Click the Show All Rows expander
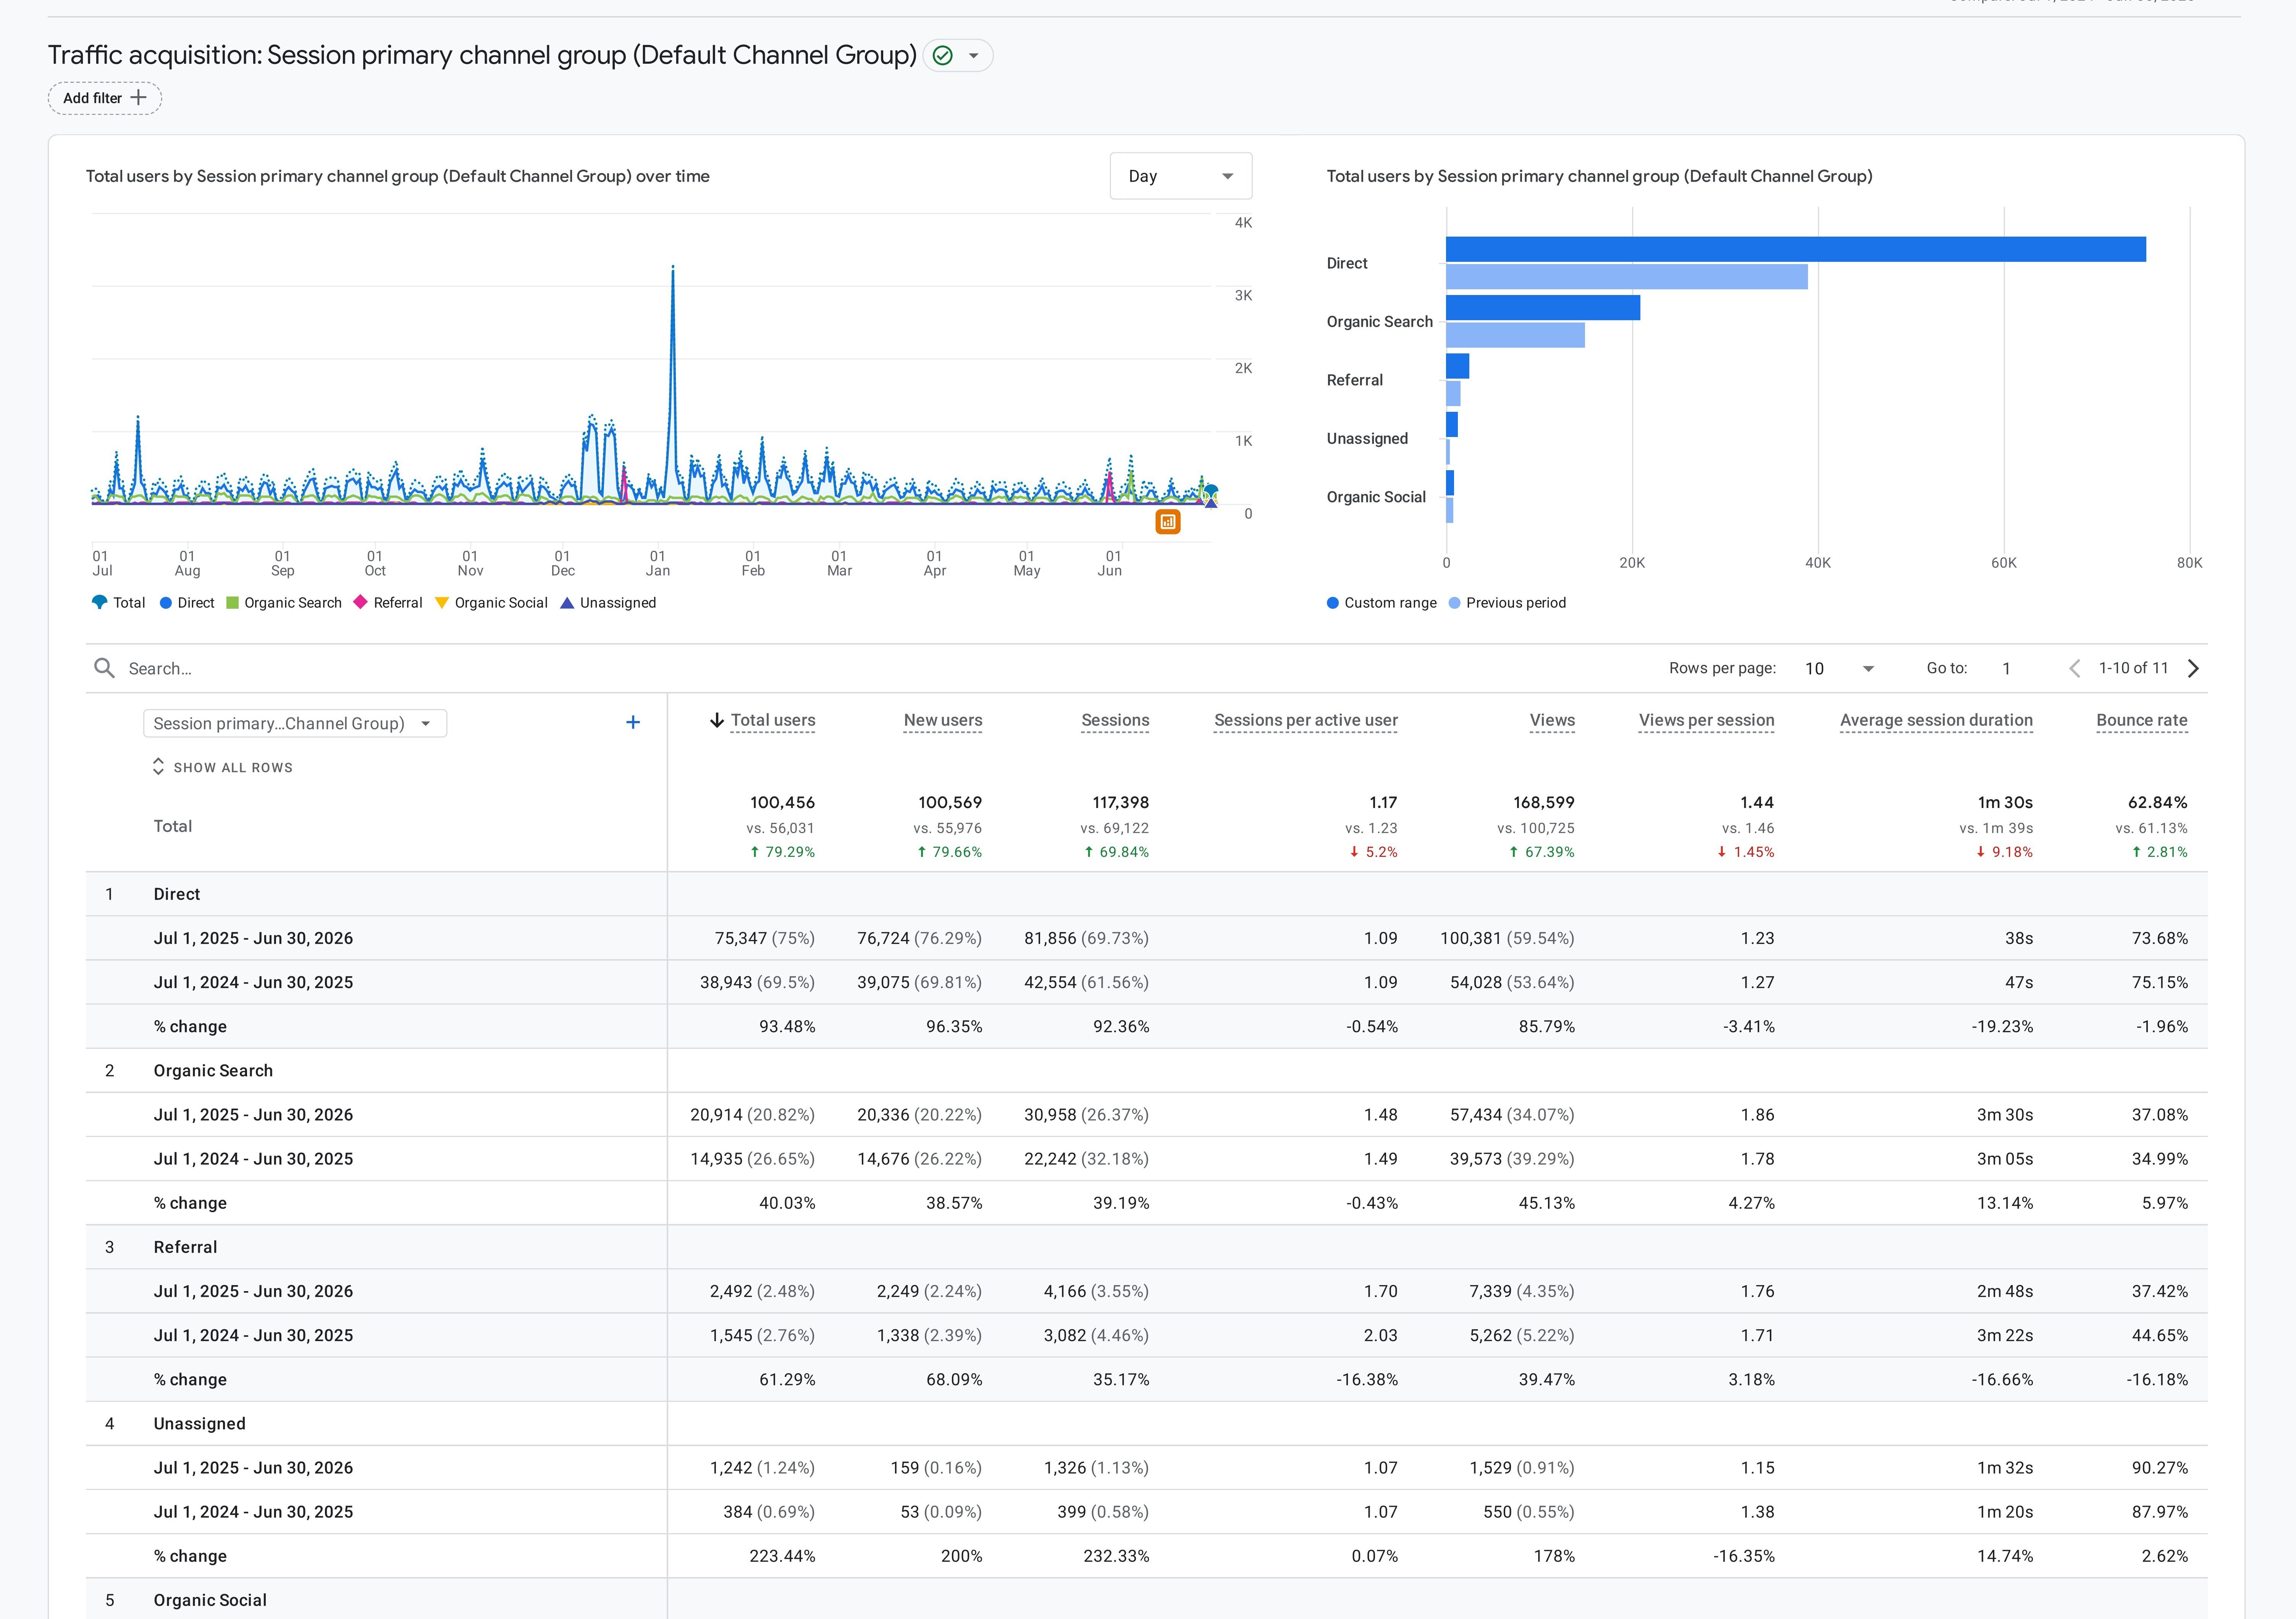2296x1619 pixels. click(222, 768)
